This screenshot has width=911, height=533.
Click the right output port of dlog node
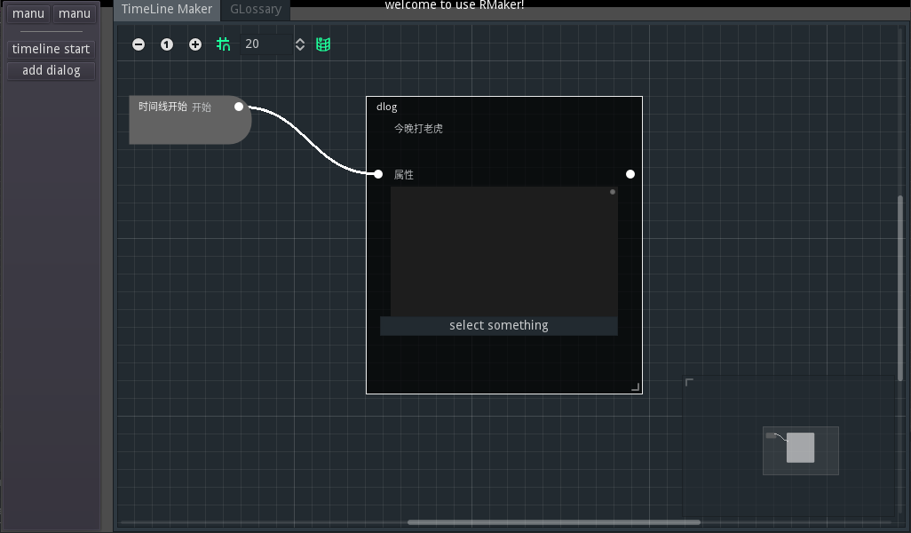(x=630, y=174)
